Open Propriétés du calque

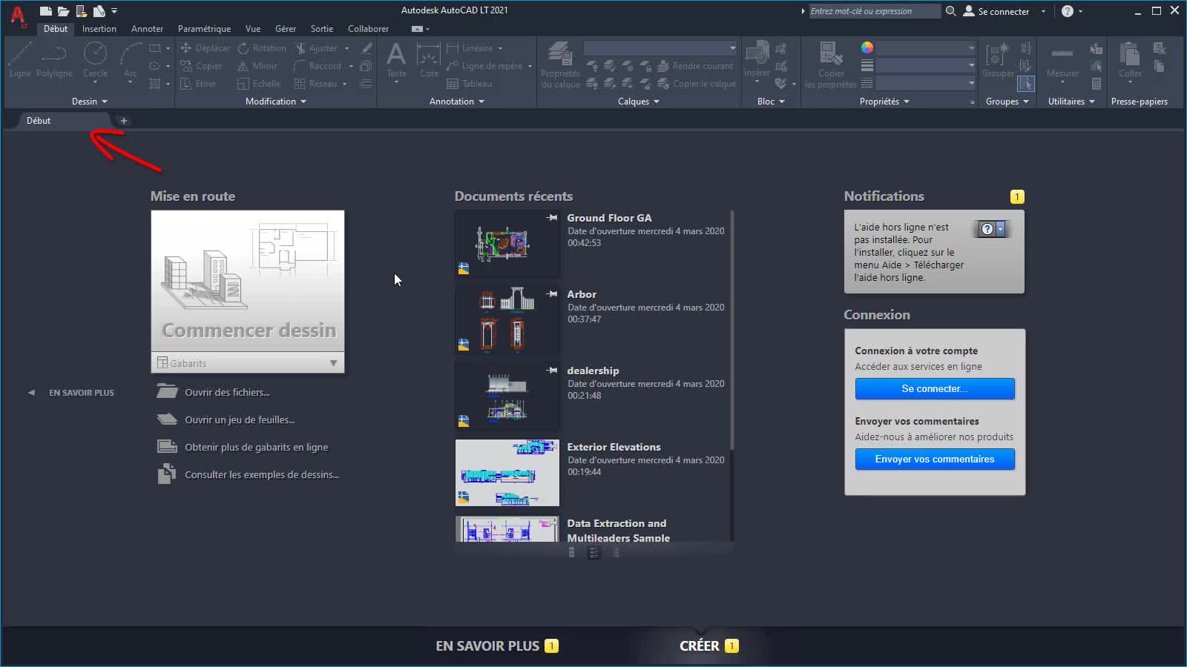(x=560, y=65)
